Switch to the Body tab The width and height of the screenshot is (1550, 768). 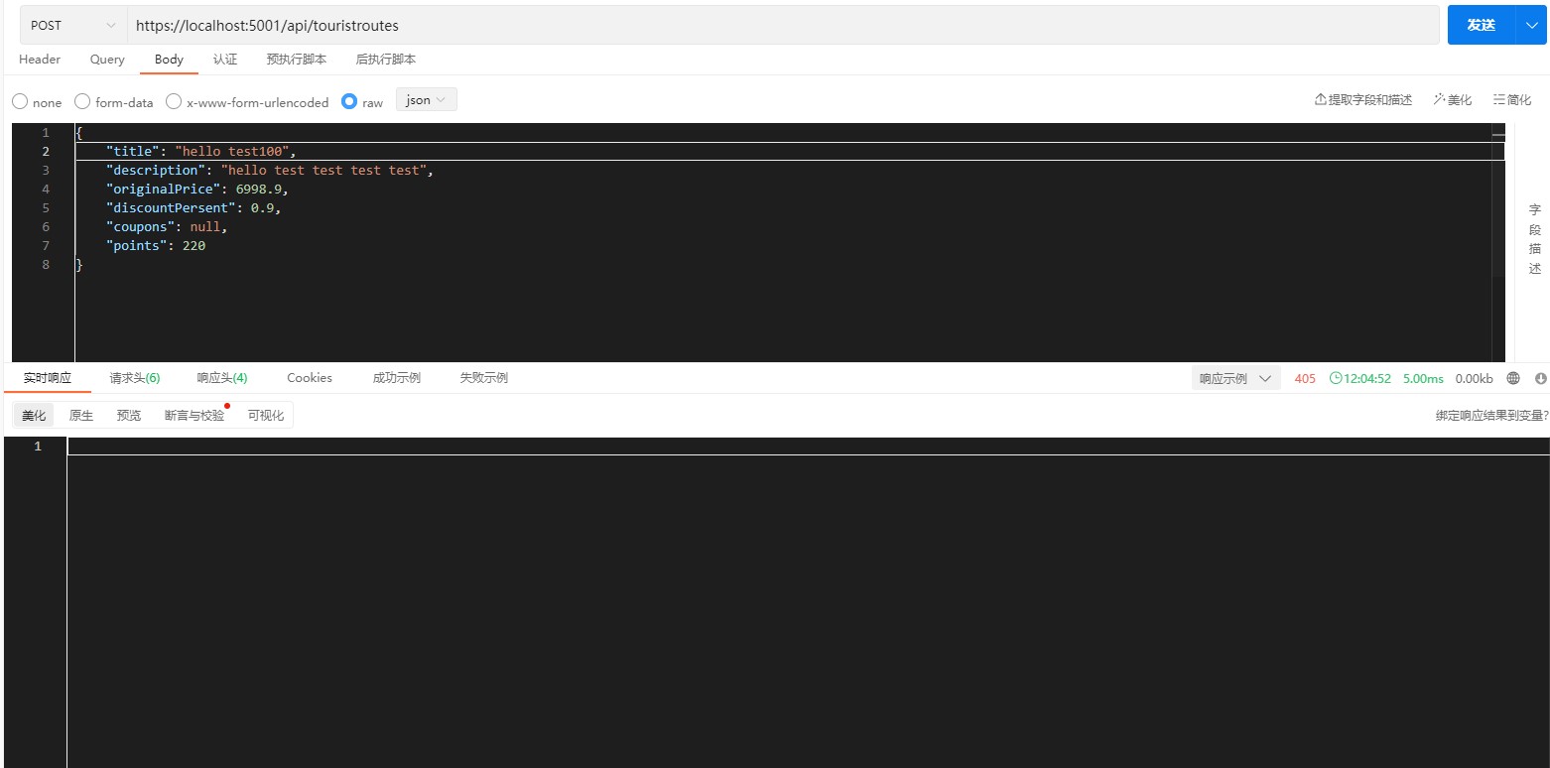(169, 60)
